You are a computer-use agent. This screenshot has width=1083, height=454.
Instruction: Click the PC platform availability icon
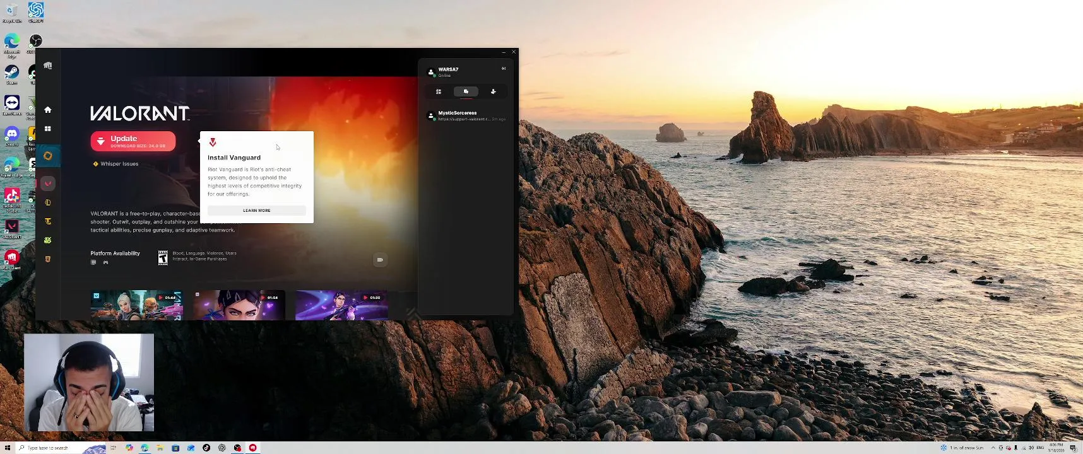point(93,262)
